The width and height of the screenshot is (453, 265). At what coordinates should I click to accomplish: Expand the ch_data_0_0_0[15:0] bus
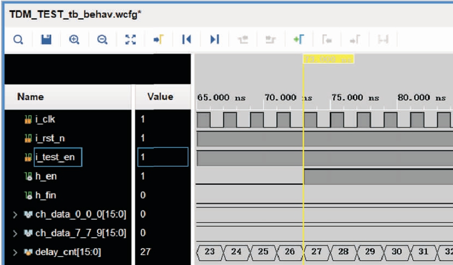[15, 215]
